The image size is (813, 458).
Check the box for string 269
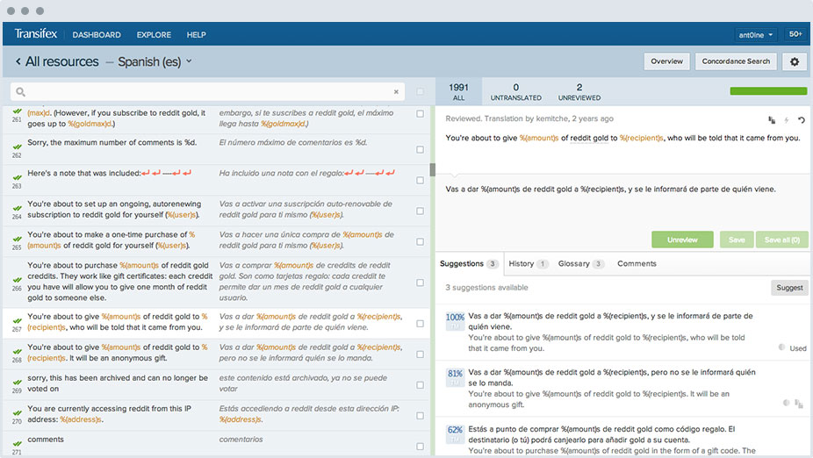[x=420, y=385]
